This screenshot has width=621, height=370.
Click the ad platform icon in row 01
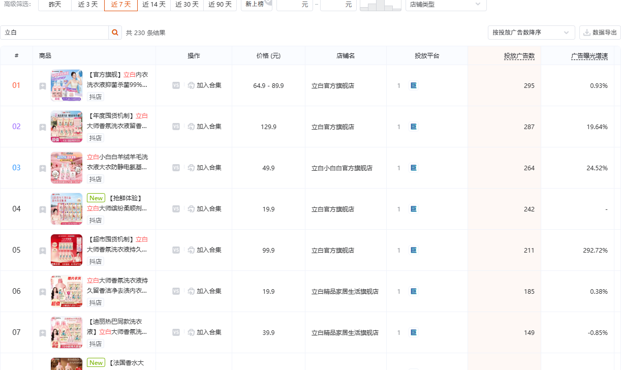[413, 85]
